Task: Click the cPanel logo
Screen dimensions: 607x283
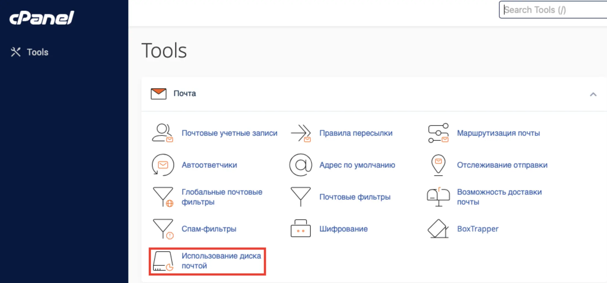Action: [x=42, y=18]
